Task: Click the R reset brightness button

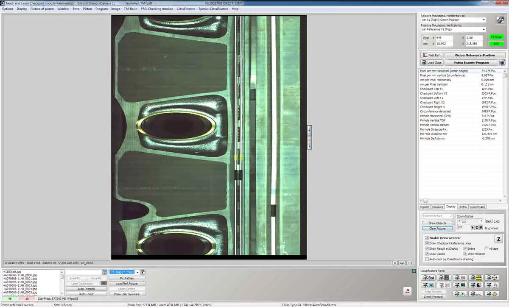Action: tap(481, 228)
